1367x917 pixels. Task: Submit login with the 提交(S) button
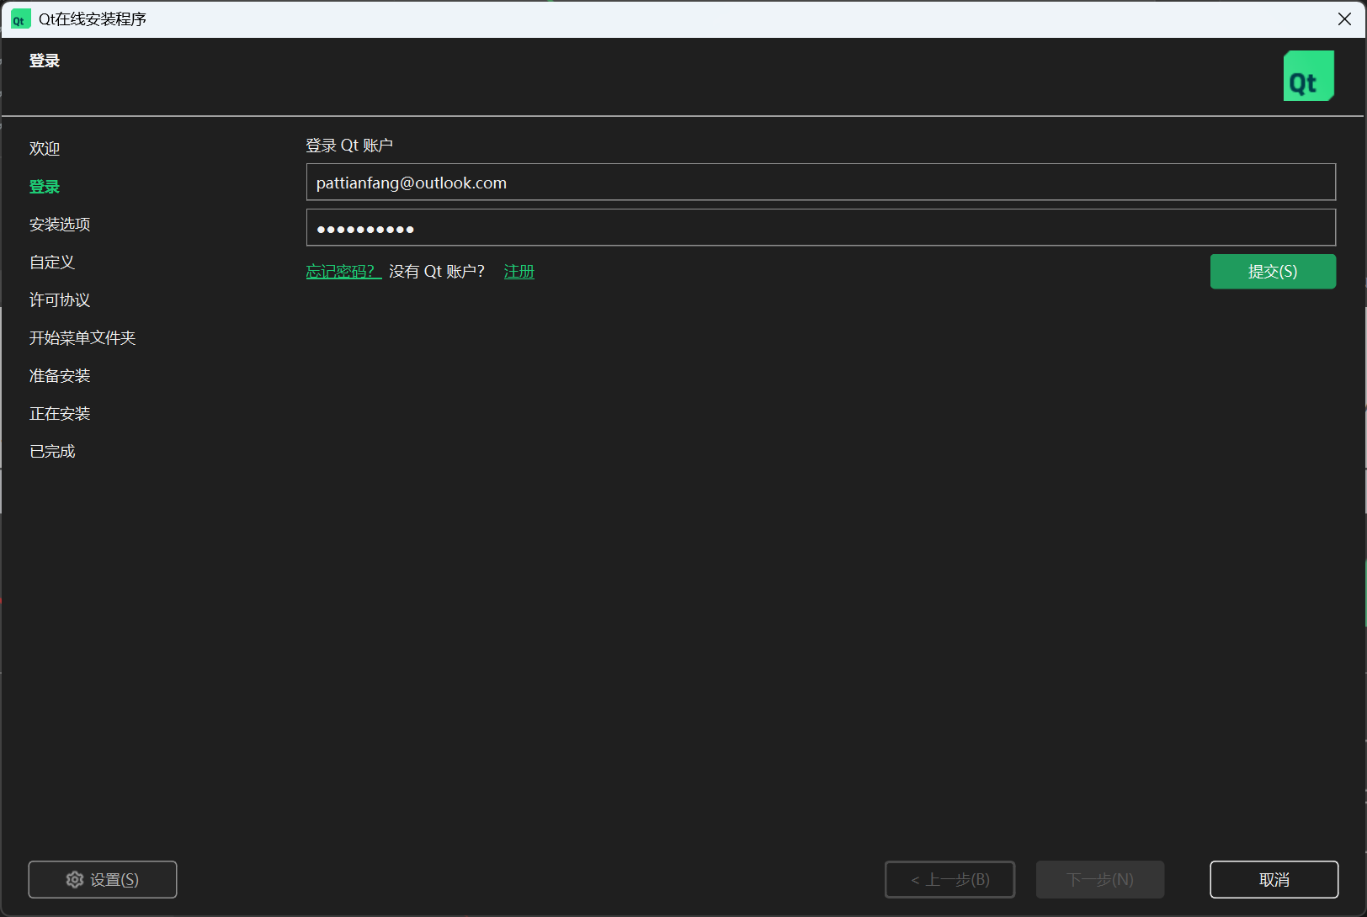coord(1273,272)
